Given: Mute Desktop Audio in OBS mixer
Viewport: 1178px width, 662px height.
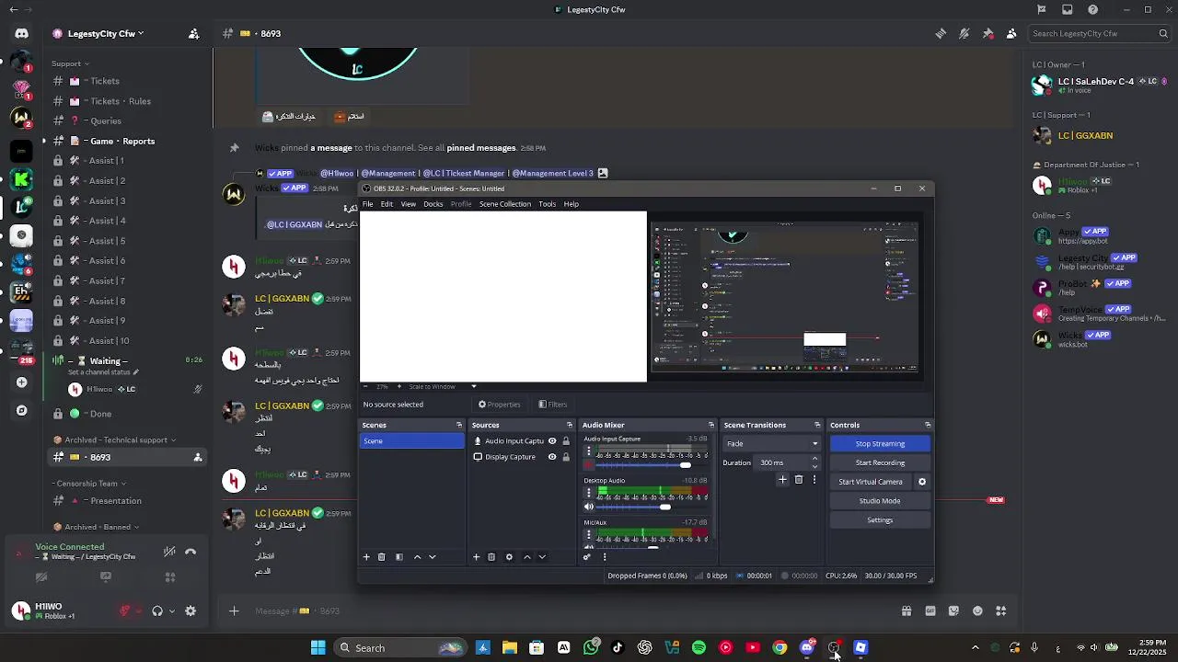Looking at the screenshot, I should pyautogui.click(x=589, y=507).
